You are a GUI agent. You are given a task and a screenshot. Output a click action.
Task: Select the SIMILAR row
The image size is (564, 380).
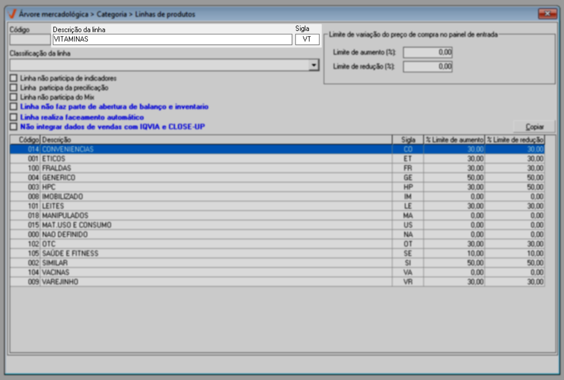pyautogui.click(x=277, y=263)
